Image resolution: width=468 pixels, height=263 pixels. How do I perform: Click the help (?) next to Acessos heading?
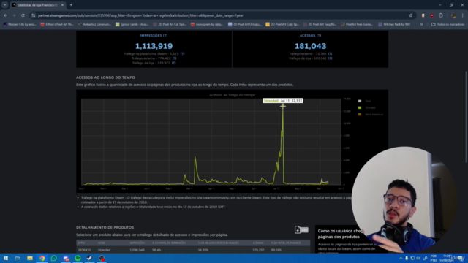pos(319,35)
